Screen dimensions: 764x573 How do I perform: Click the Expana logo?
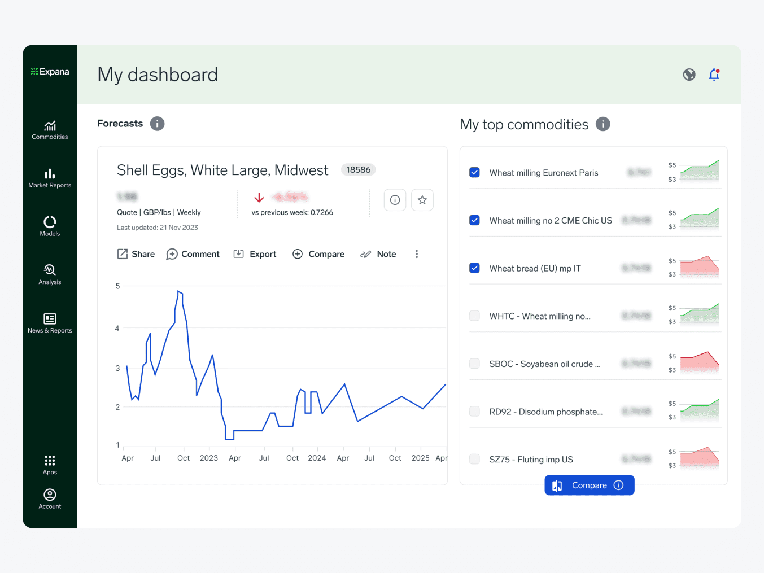[x=50, y=72]
